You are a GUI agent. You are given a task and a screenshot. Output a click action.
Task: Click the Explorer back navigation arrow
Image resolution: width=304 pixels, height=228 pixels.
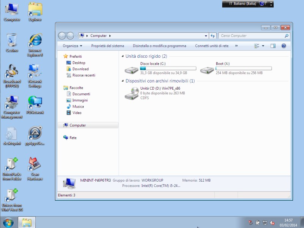coord(62,36)
